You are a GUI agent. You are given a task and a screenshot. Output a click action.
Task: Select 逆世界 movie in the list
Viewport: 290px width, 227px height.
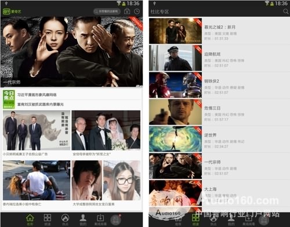click(x=219, y=139)
